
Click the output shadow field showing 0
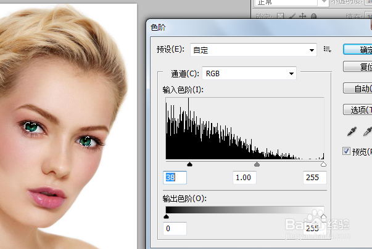pos(175,229)
